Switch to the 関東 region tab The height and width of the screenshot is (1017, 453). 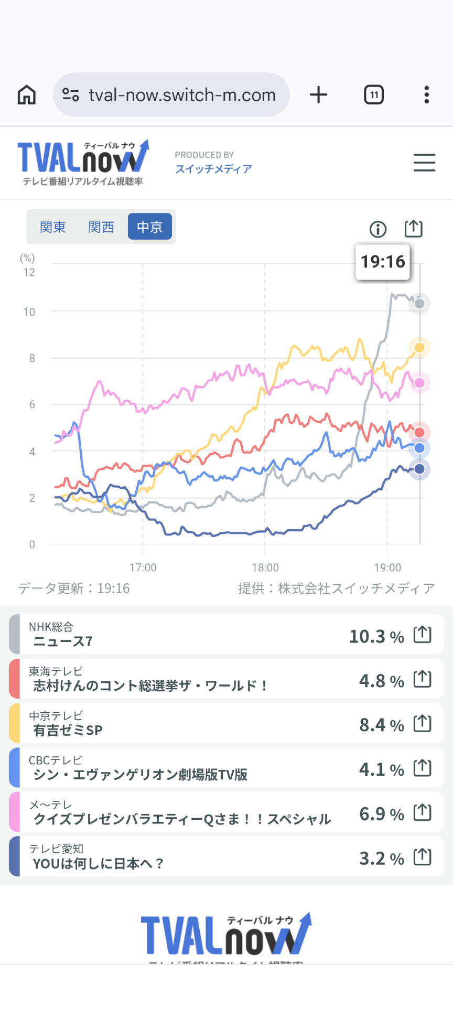(x=53, y=227)
